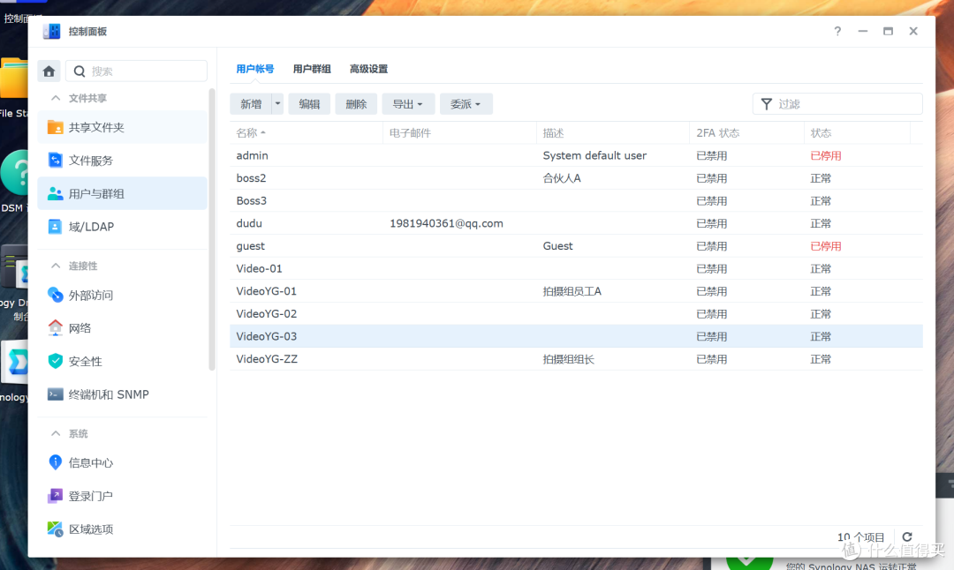
Task: Select the guest user row
Action: pyautogui.click(x=576, y=246)
